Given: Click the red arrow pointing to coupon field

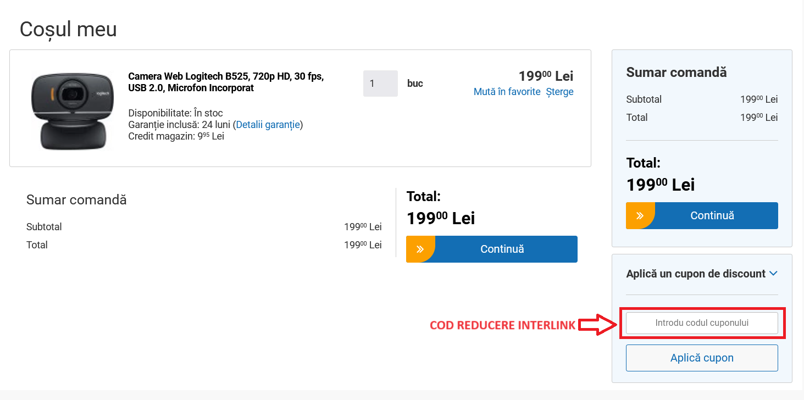Looking at the screenshot, I should coord(598,325).
